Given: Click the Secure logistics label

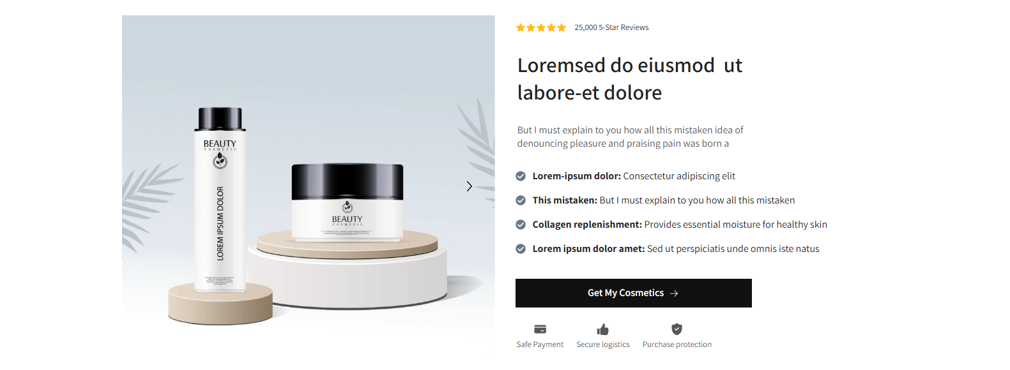Looking at the screenshot, I should pyautogui.click(x=603, y=344).
